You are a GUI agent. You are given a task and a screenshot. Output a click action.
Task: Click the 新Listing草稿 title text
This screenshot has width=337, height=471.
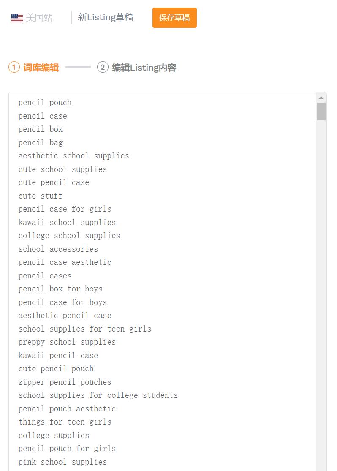pos(106,17)
